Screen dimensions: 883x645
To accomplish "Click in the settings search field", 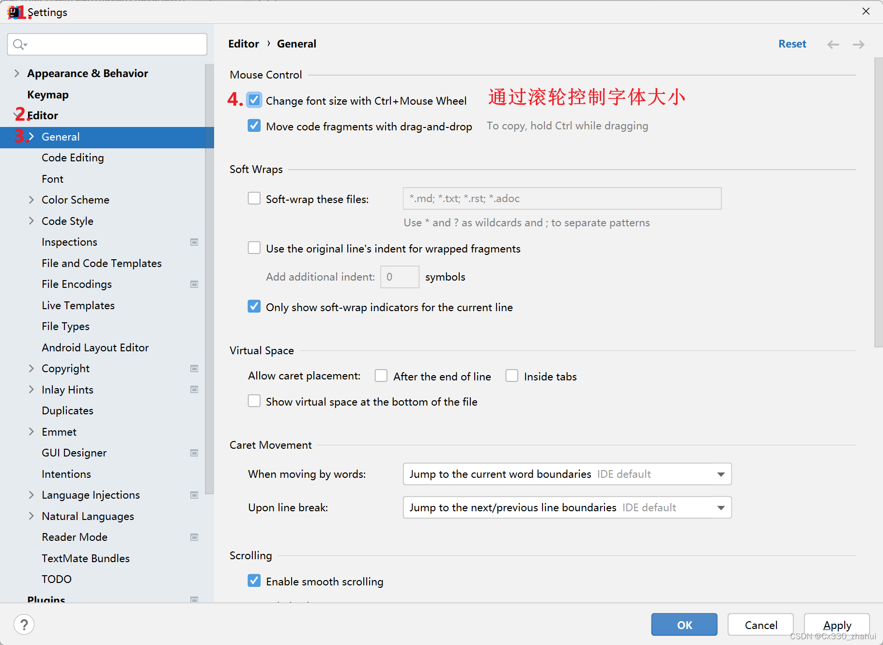I will coord(107,45).
